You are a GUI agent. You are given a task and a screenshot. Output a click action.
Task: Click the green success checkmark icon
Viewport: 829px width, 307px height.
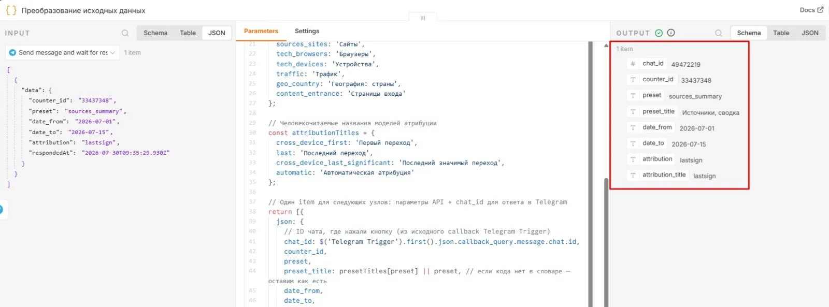659,33
